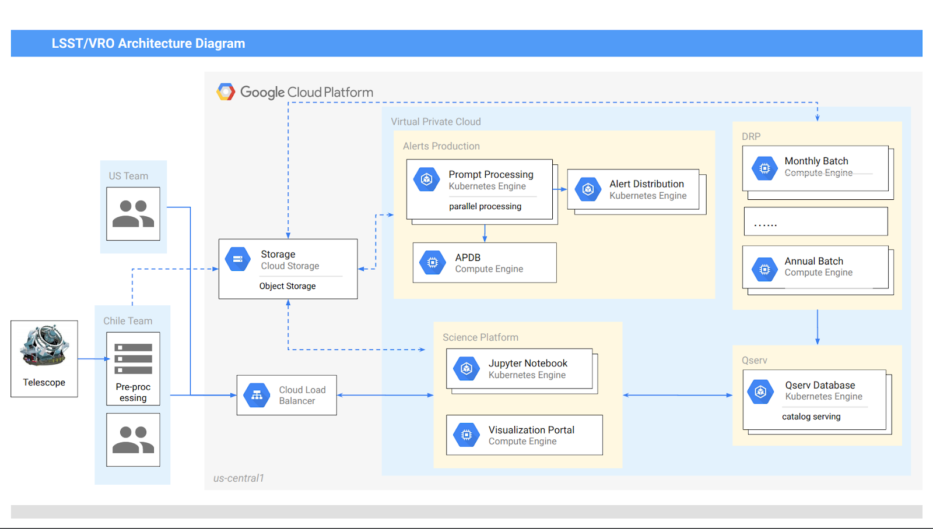Screen dimensions: 933x529
Task: Click the ellipsis placeholder box in DRP
Action: point(816,221)
